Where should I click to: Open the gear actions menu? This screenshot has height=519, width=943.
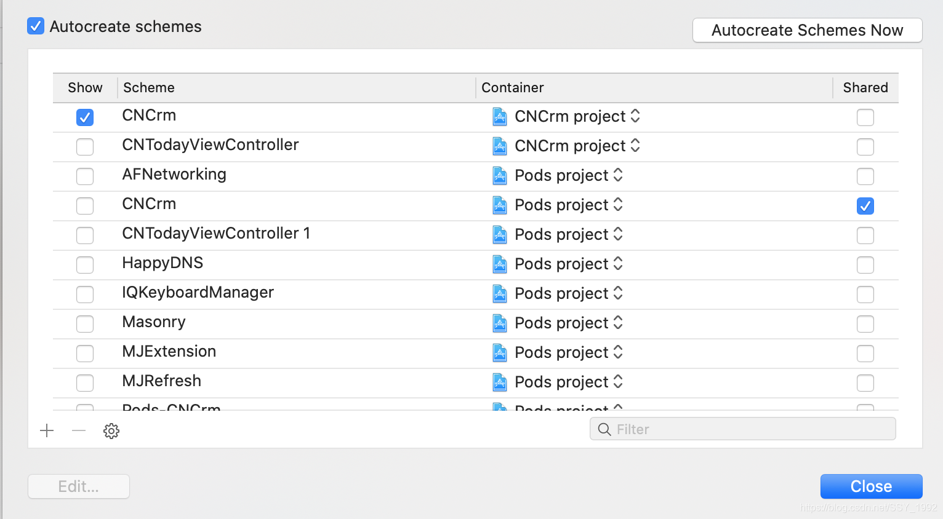point(111,430)
